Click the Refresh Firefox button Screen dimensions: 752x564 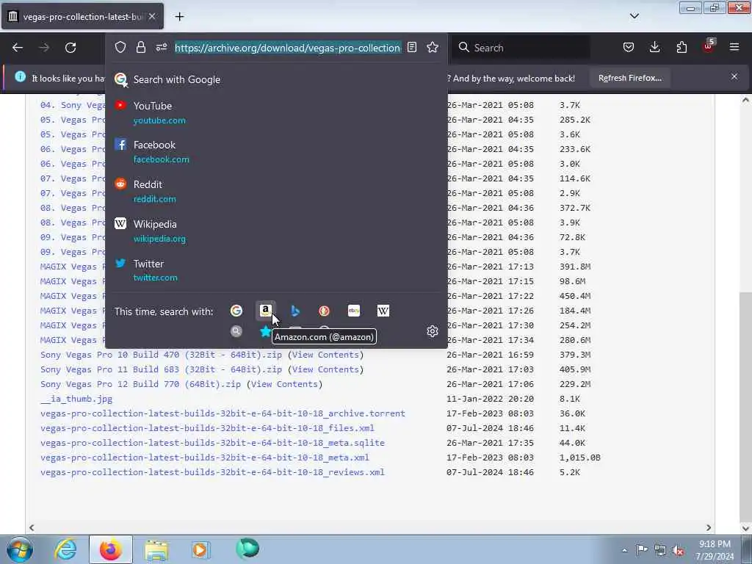[x=630, y=78]
